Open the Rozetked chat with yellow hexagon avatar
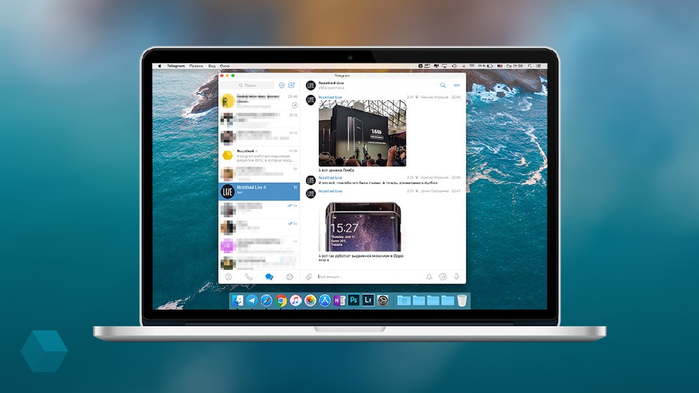The image size is (699, 393). (x=259, y=155)
